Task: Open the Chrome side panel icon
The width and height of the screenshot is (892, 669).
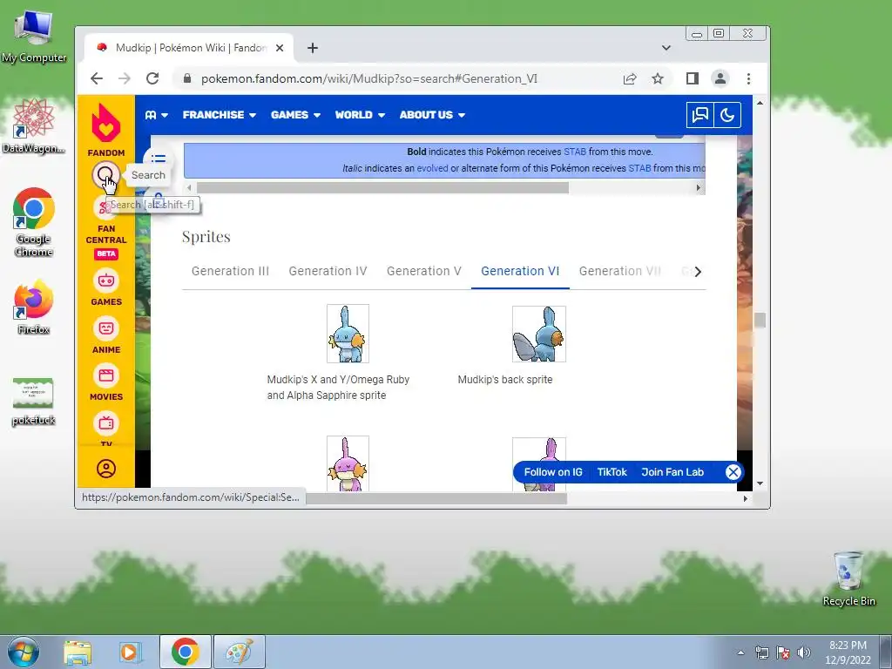Action: pyautogui.click(x=693, y=78)
